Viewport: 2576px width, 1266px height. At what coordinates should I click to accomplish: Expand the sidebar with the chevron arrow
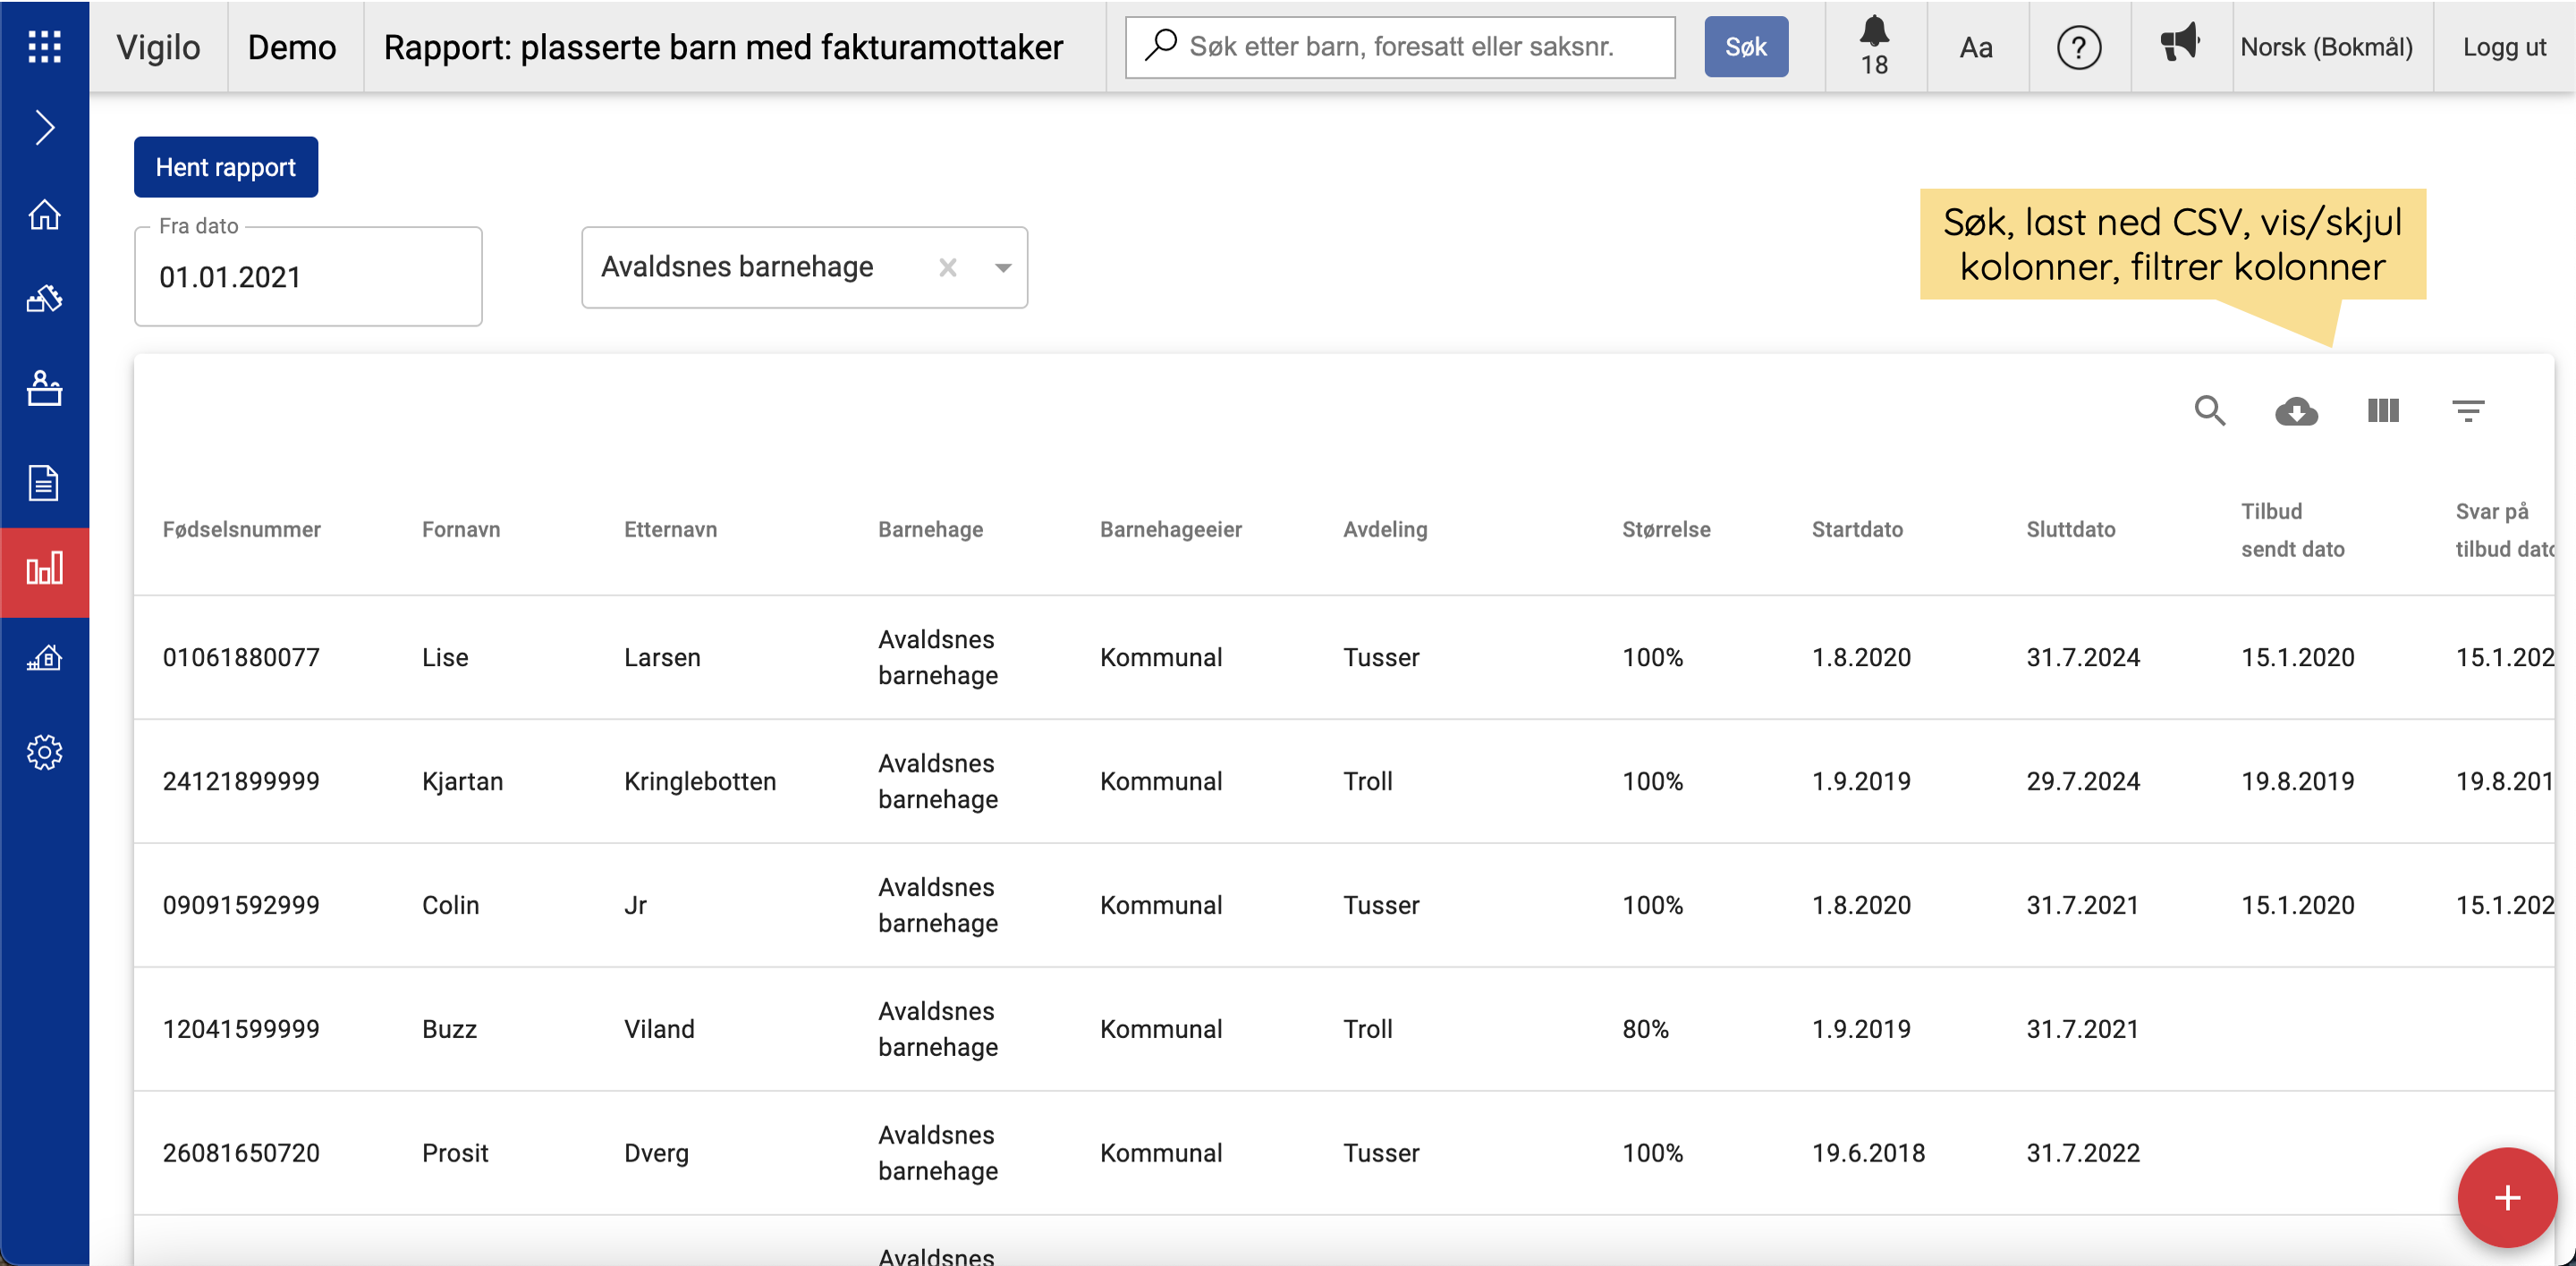point(44,128)
